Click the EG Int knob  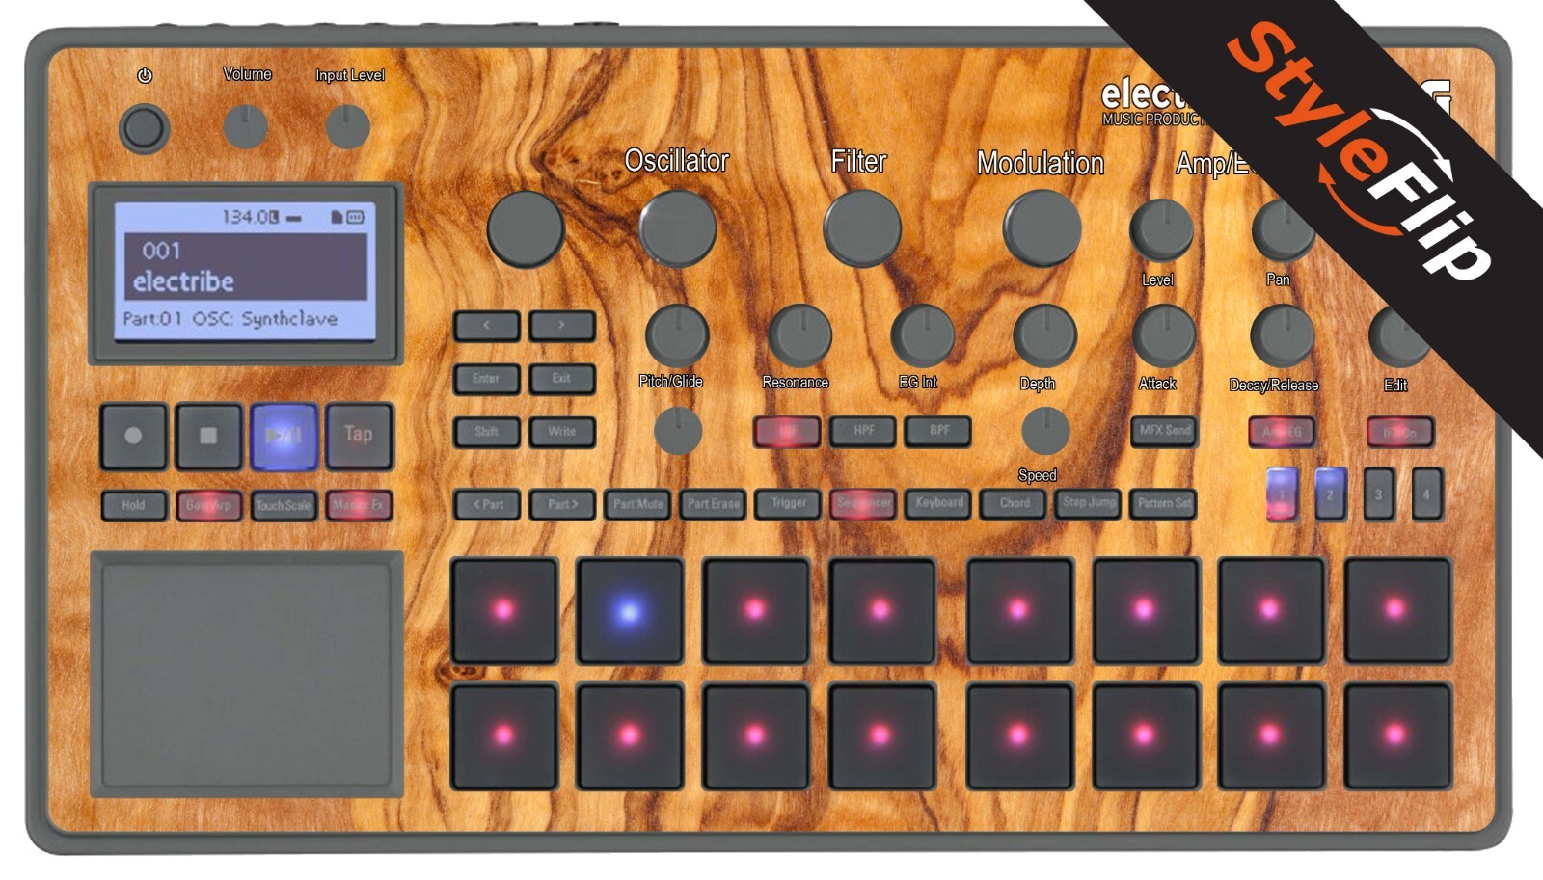click(x=922, y=335)
